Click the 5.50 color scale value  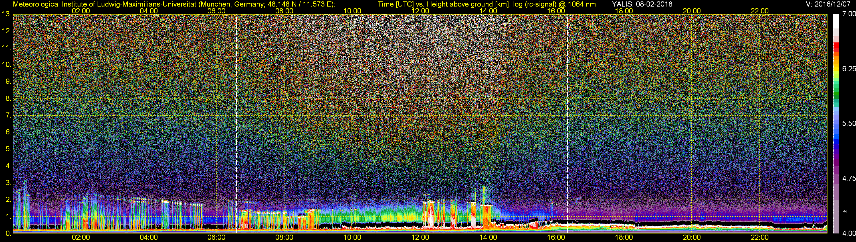pos(849,123)
